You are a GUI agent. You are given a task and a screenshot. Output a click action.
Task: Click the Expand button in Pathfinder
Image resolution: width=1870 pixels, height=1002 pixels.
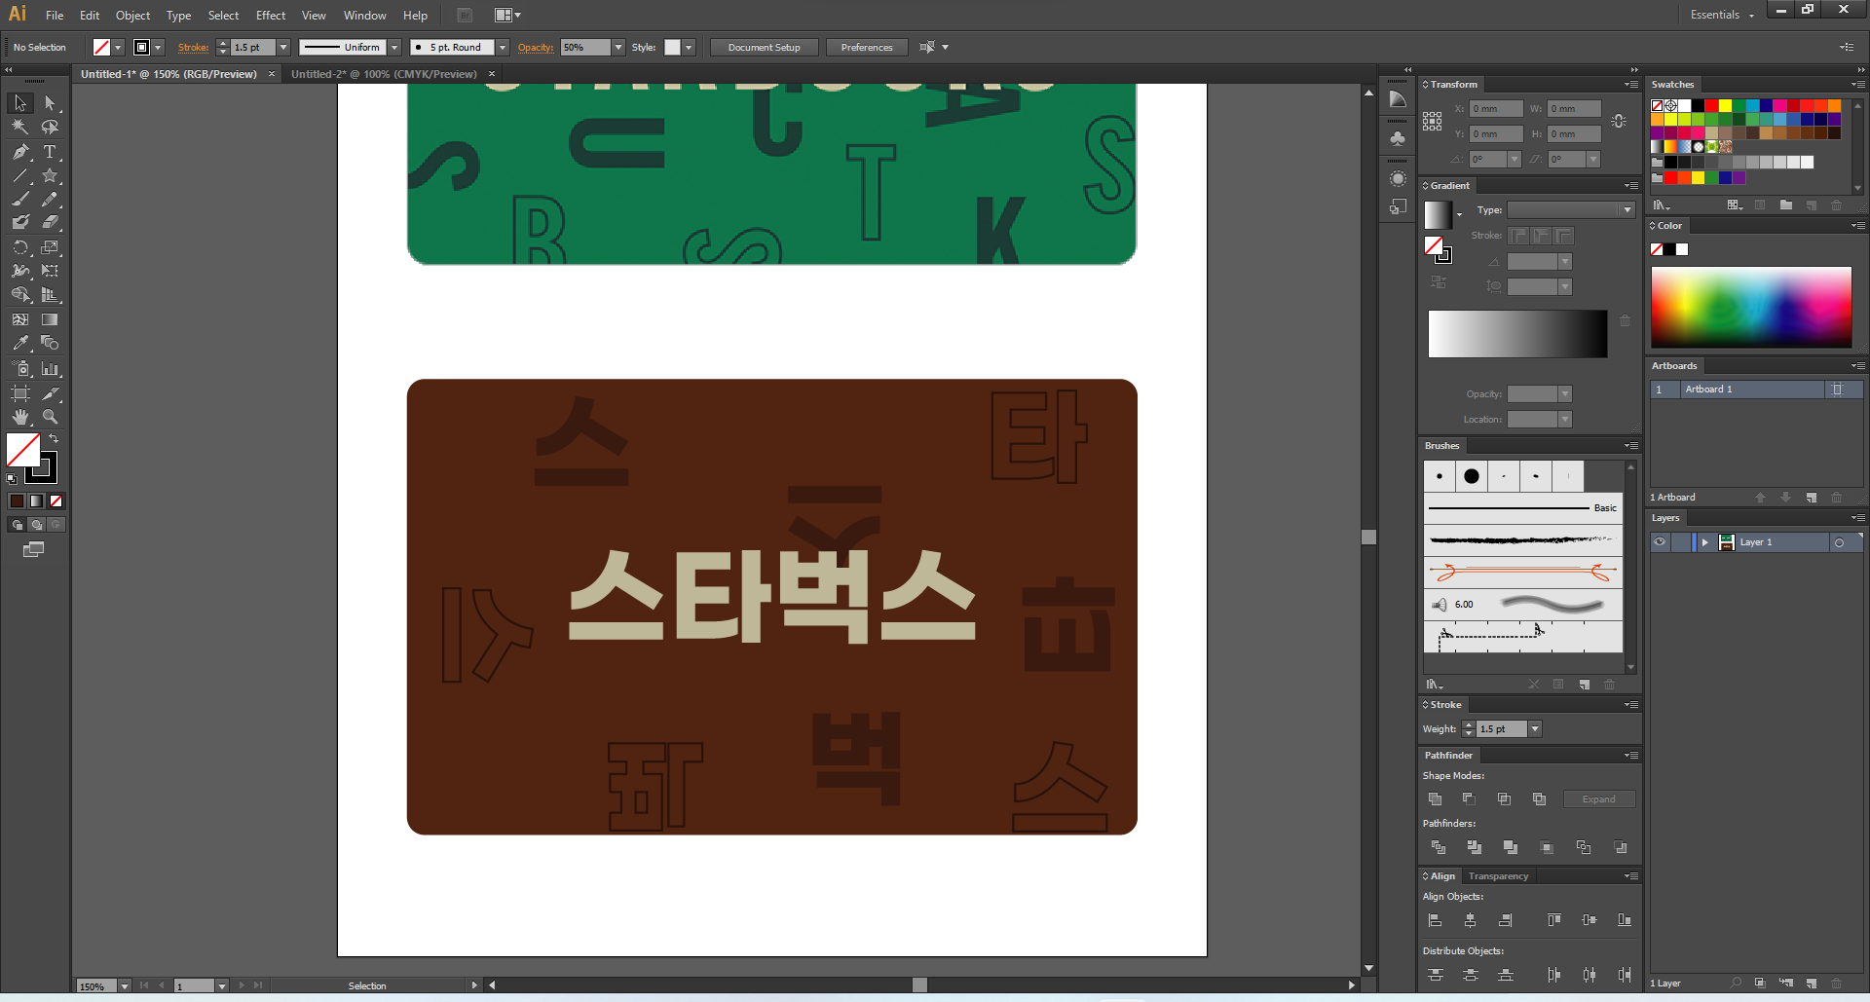(x=1598, y=799)
